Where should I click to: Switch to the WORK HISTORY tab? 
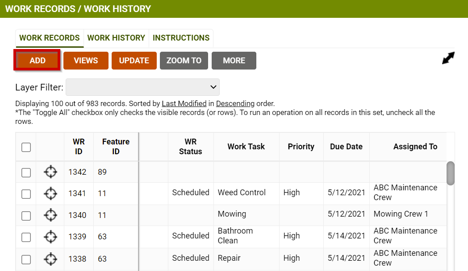[x=116, y=38]
